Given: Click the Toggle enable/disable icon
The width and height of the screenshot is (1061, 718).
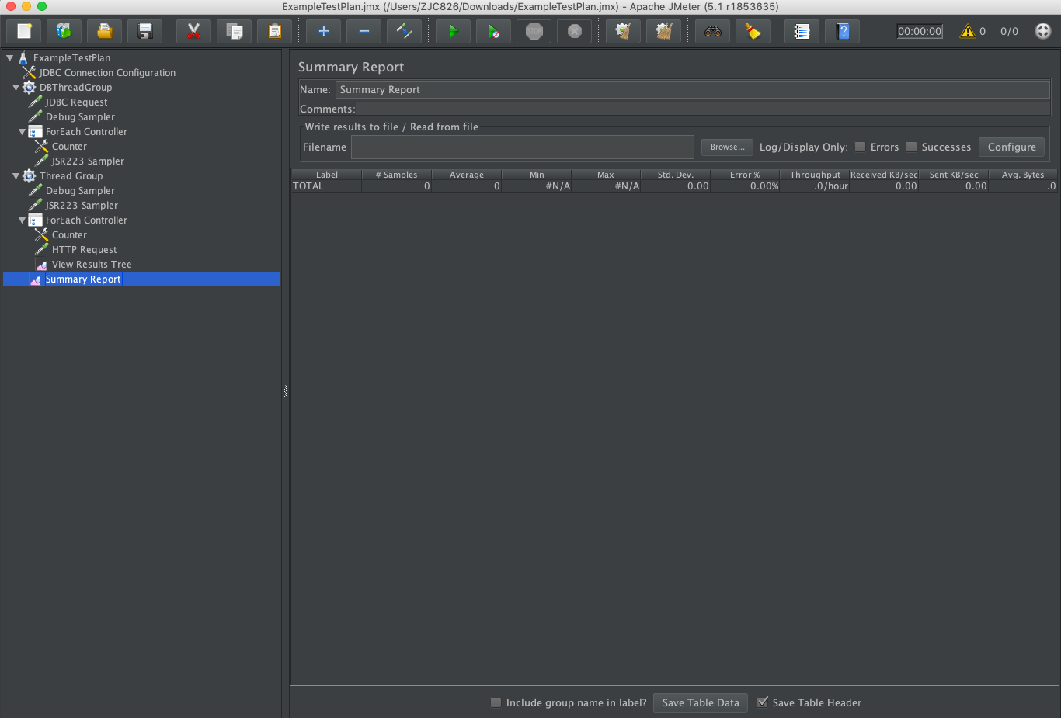Looking at the screenshot, I should (x=404, y=31).
